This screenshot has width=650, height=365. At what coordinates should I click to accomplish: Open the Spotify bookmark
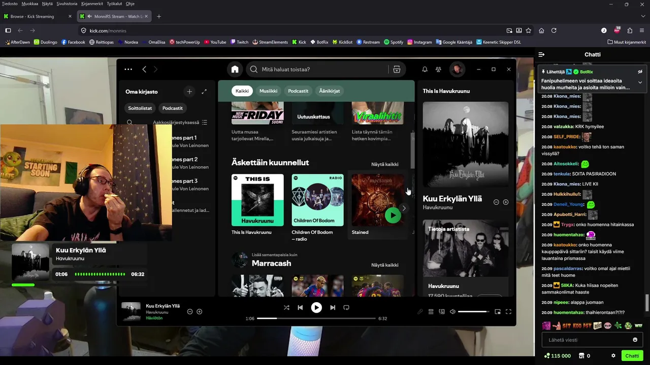click(394, 42)
